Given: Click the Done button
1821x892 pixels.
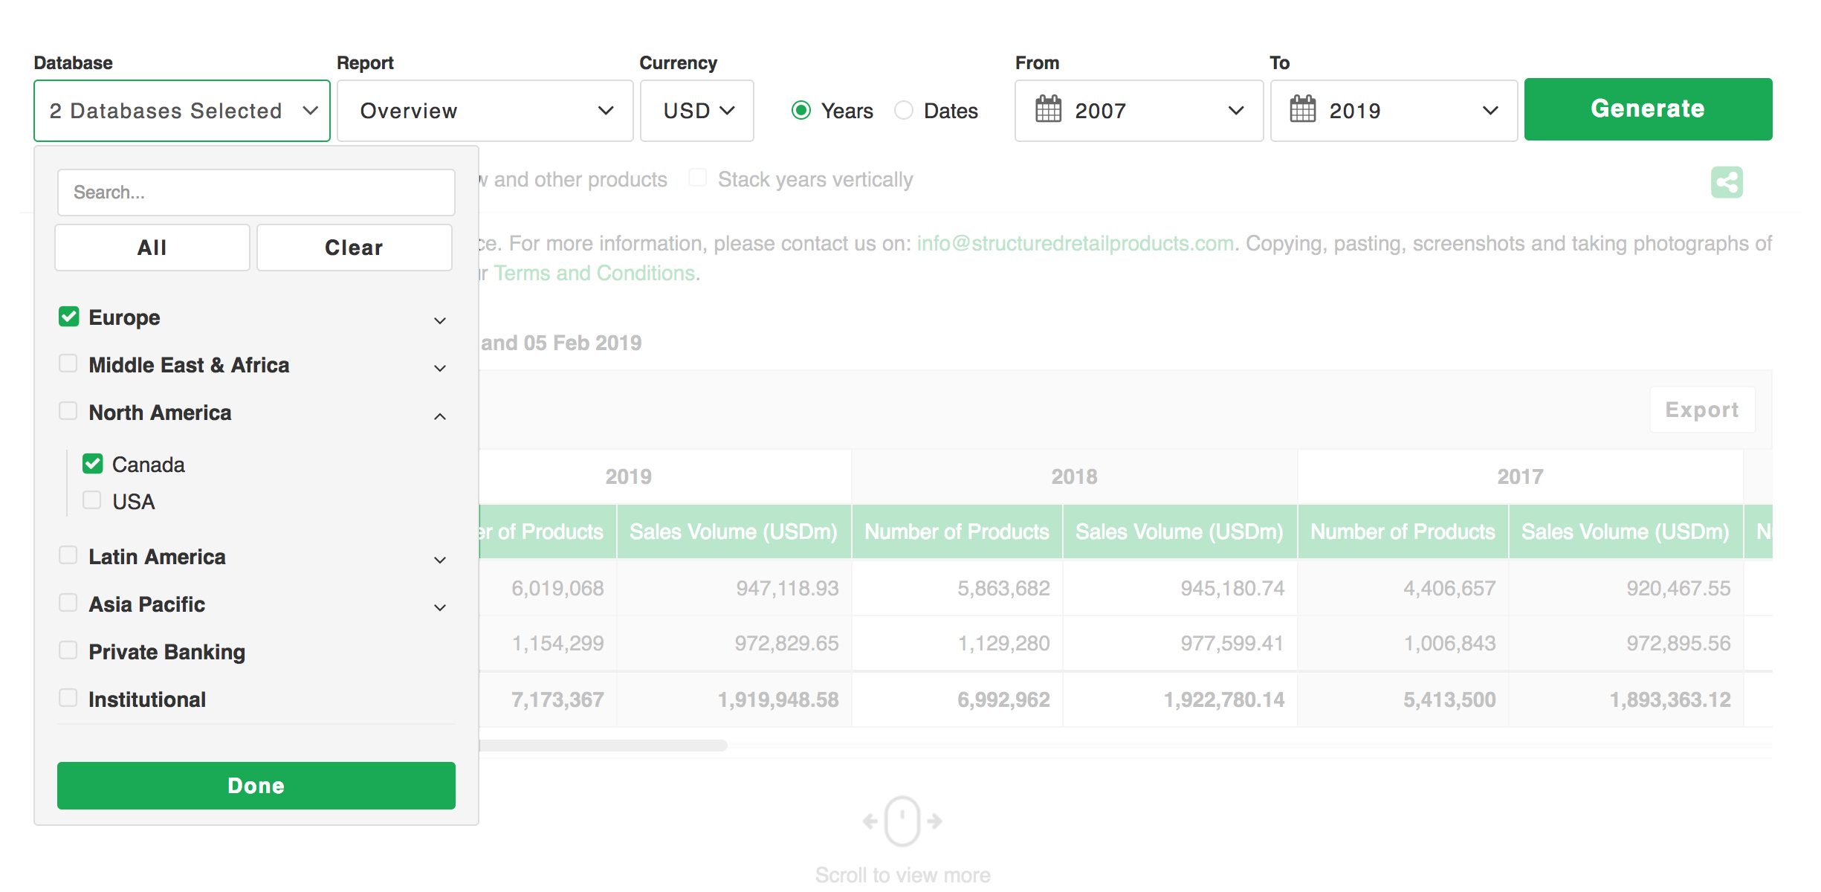Looking at the screenshot, I should tap(256, 786).
